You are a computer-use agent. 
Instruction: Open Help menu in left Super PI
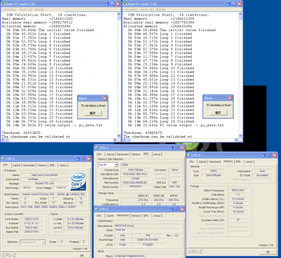39,10
